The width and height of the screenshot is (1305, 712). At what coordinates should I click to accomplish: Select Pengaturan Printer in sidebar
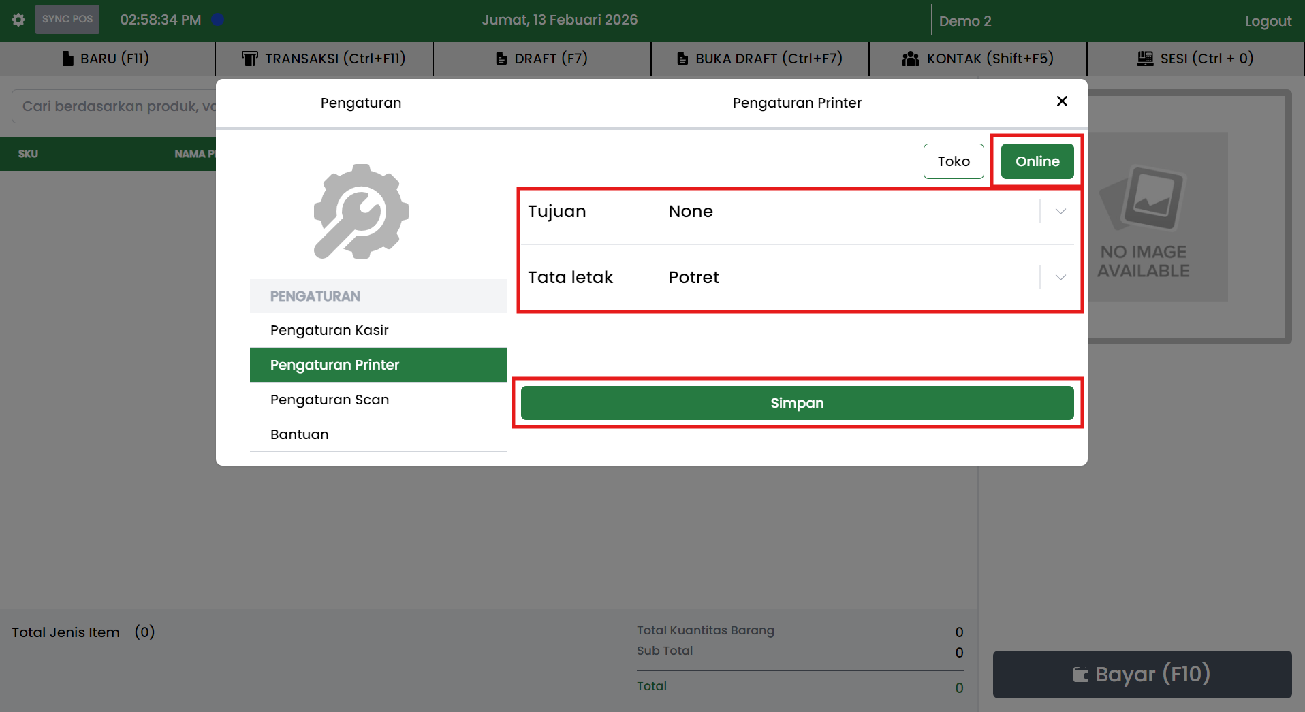pyautogui.click(x=335, y=365)
